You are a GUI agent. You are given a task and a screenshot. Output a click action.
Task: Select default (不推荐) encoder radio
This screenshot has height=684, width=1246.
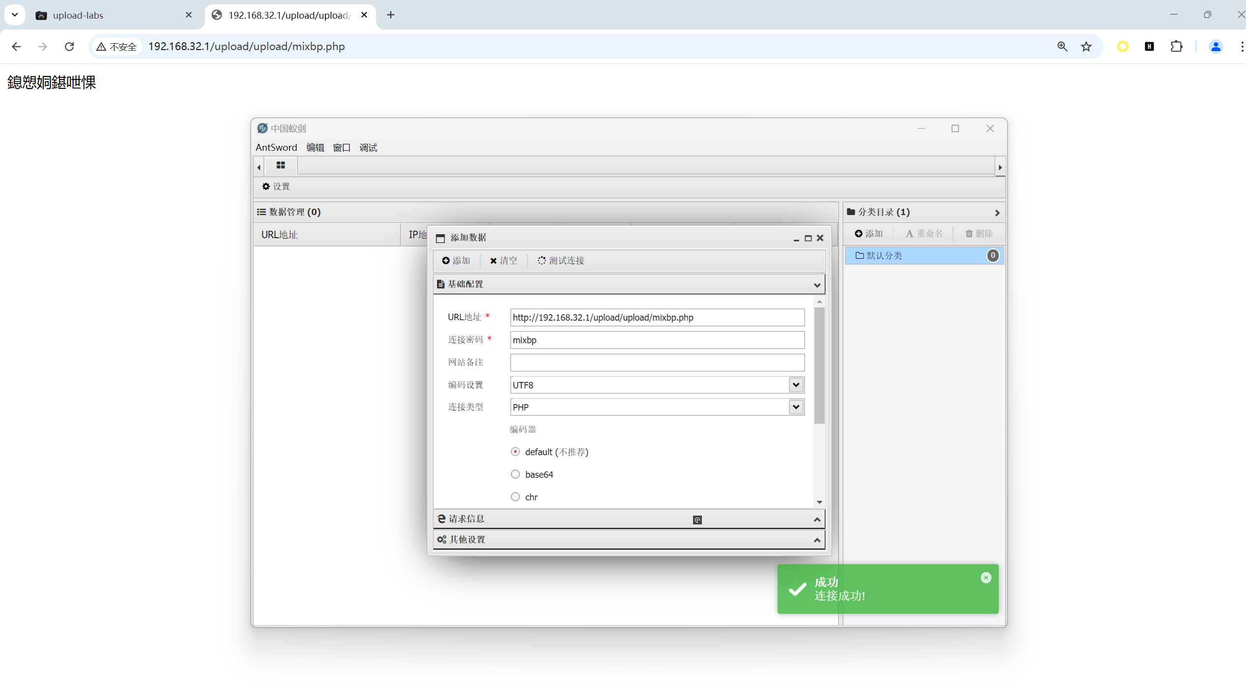[x=515, y=452]
